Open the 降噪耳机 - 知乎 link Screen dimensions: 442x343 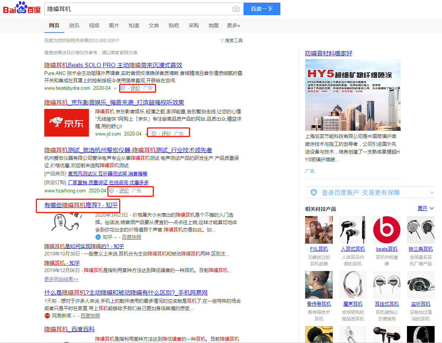pyautogui.click(x=62, y=263)
